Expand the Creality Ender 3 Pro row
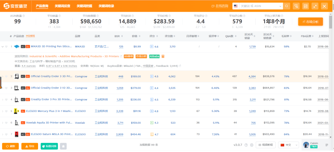 point(2,100)
